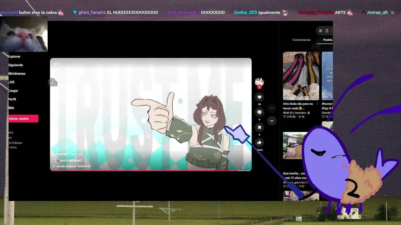The image size is (401, 225).
Task: Click ghiro_fanarts in the top chat bar
Action: pos(92,12)
